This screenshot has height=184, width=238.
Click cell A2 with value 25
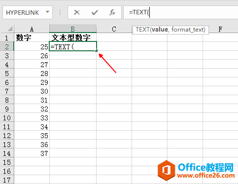pyautogui.click(x=32, y=46)
